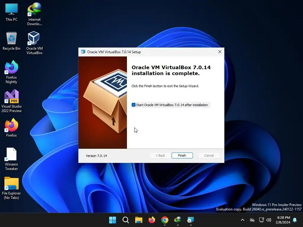Open taskbar Search

[x=125, y=220]
